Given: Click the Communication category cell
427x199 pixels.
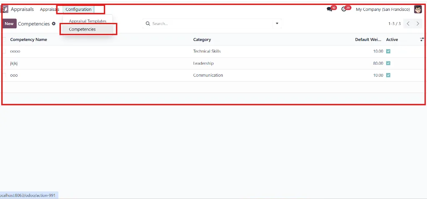Looking at the screenshot, I should 208,75.
